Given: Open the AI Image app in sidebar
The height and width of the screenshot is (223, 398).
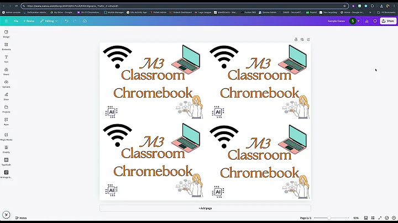Looking at the screenshot, I should pyautogui.click(x=6, y=174).
